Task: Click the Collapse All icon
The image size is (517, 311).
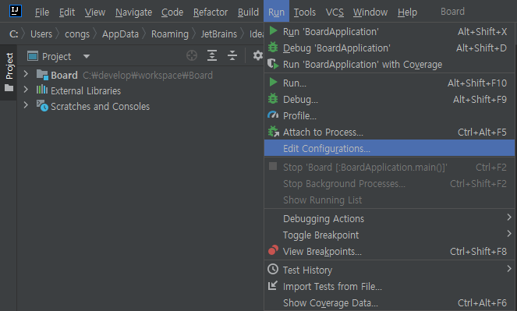Action: pyautogui.click(x=232, y=55)
